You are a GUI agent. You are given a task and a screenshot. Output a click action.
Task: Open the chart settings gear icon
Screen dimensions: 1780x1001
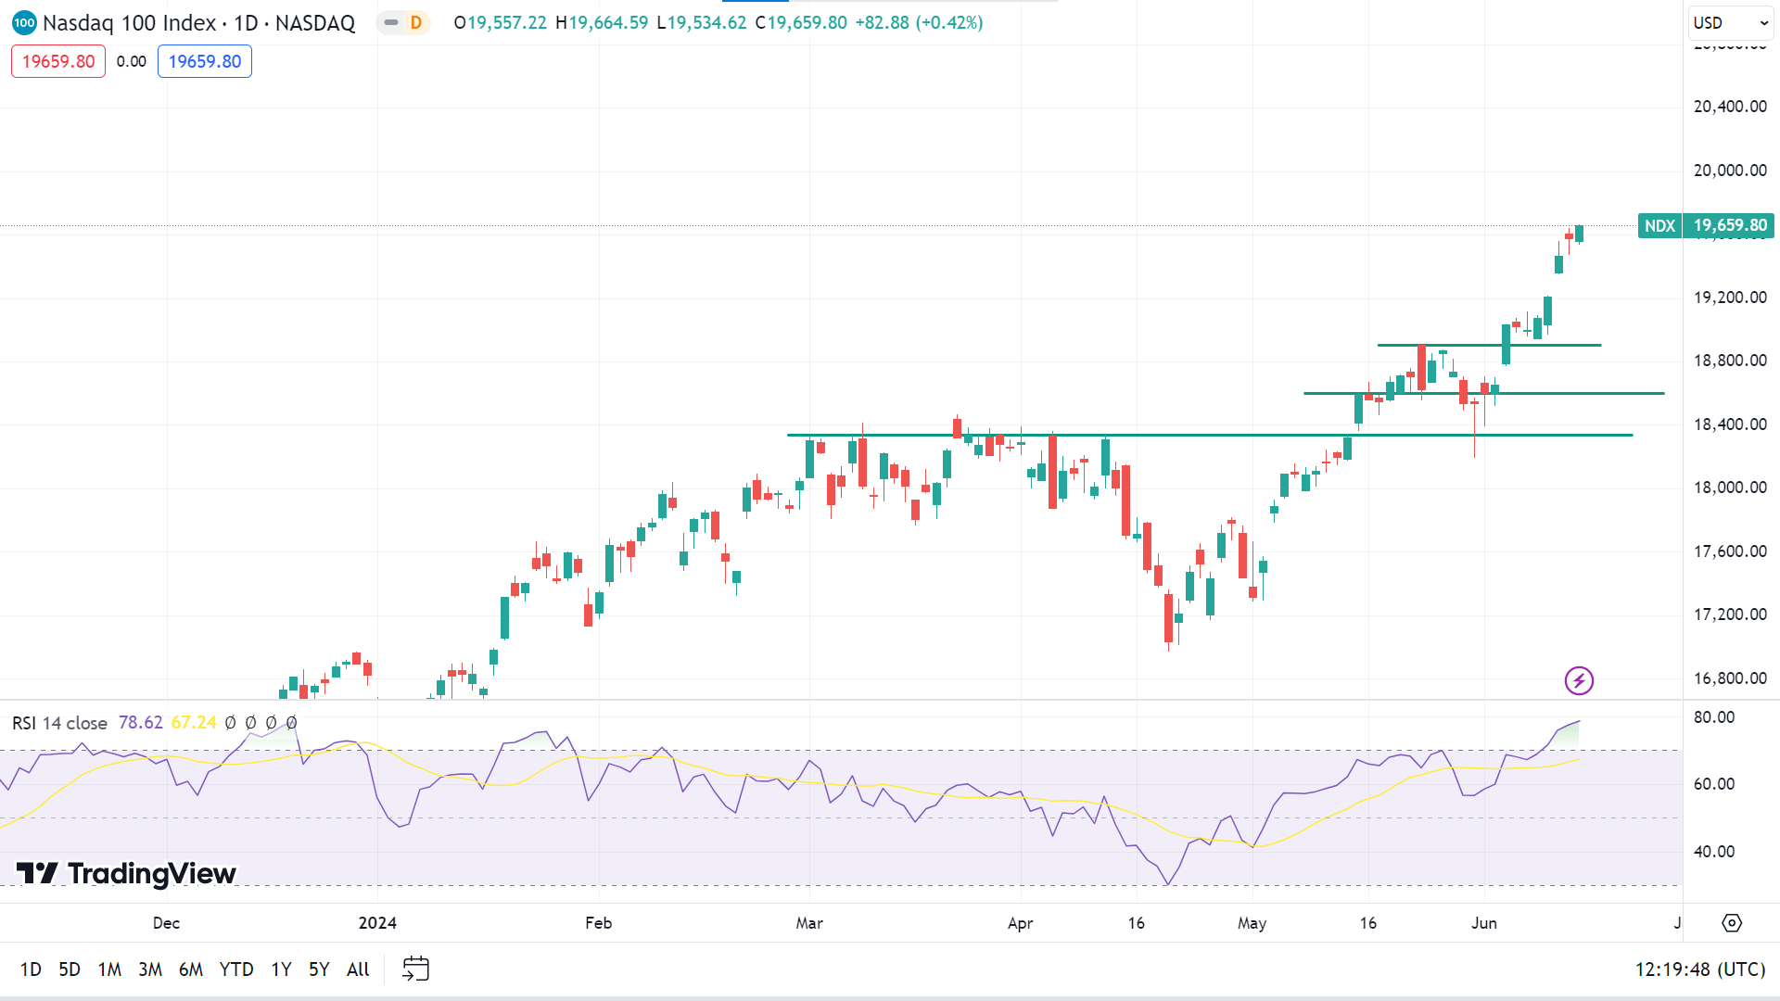click(1732, 923)
